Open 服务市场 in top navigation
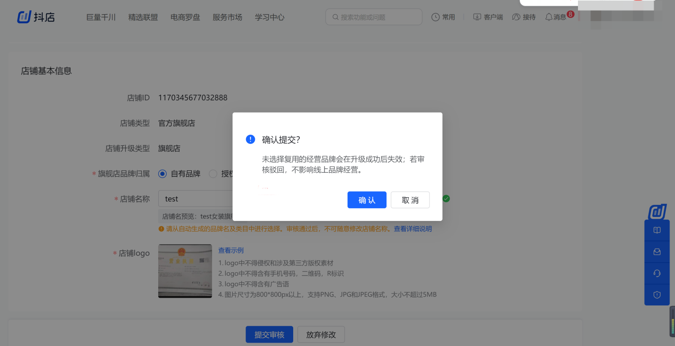This screenshot has height=346, width=675. (227, 17)
